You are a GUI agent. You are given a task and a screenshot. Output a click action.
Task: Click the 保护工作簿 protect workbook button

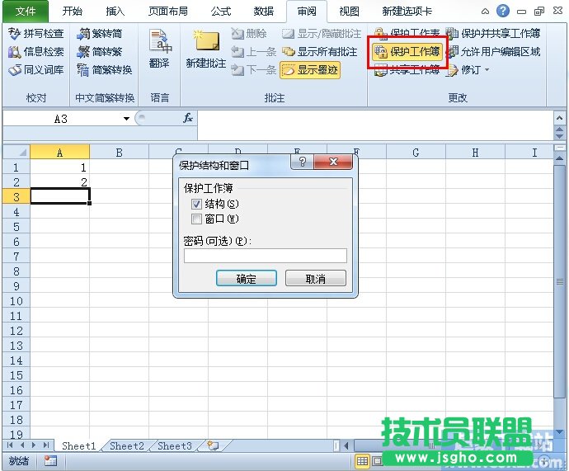click(x=408, y=52)
